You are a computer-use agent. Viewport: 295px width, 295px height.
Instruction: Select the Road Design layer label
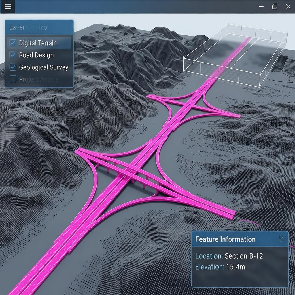tap(36, 55)
